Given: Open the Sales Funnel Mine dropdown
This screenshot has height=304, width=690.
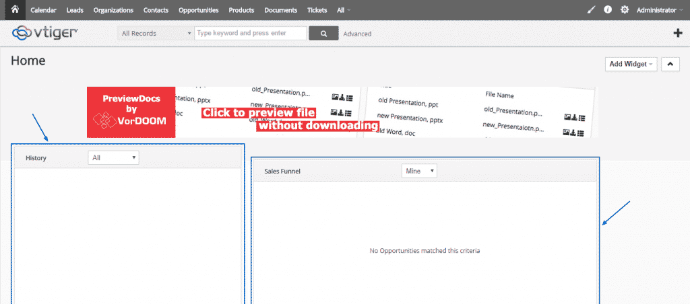Looking at the screenshot, I should pyautogui.click(x=418, y=171).
